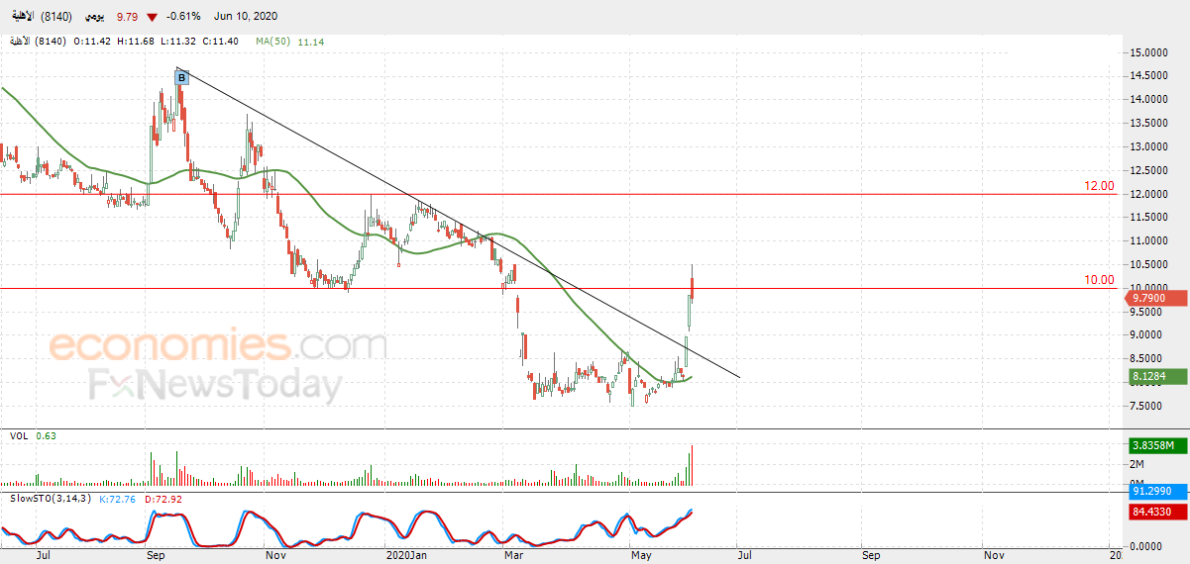Click the blue B marker at the price peak

pyautogui.click(x=181, y=76)
